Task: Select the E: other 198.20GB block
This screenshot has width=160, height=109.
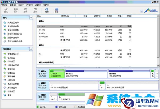Action: [129, 74]
